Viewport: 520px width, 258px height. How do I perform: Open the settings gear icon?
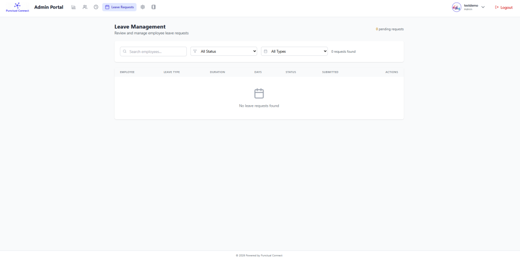coord(143,7)
